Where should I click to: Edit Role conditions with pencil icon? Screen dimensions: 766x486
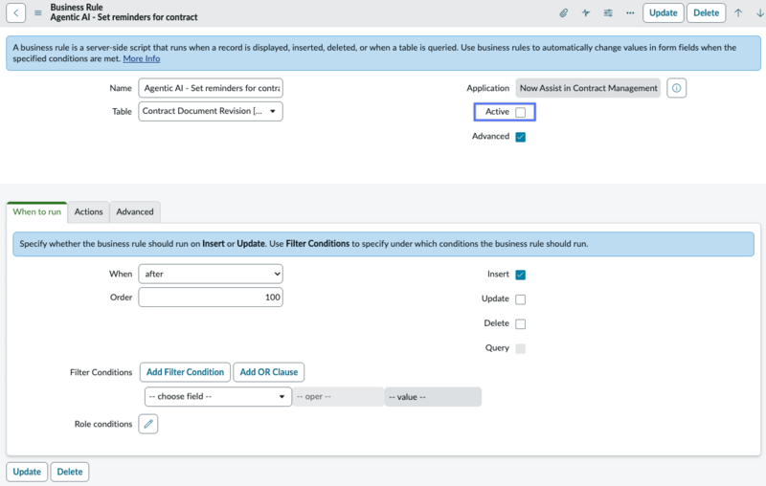coord(148,424)
